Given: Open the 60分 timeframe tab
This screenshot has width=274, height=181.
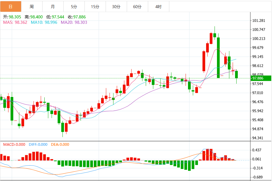Looking at the screenshot, I should (137, 6).
